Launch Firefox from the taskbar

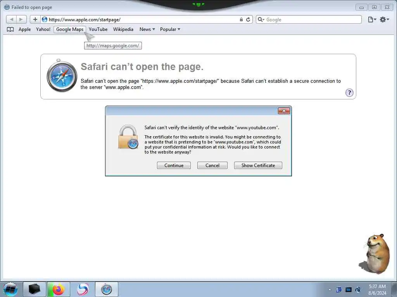click(59, 289)
